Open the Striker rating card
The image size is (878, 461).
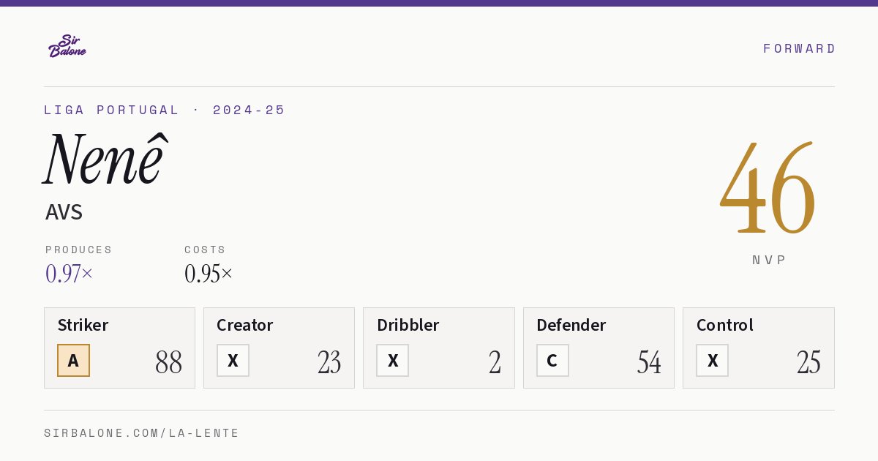pyautogui.click(x=119, y=348)
